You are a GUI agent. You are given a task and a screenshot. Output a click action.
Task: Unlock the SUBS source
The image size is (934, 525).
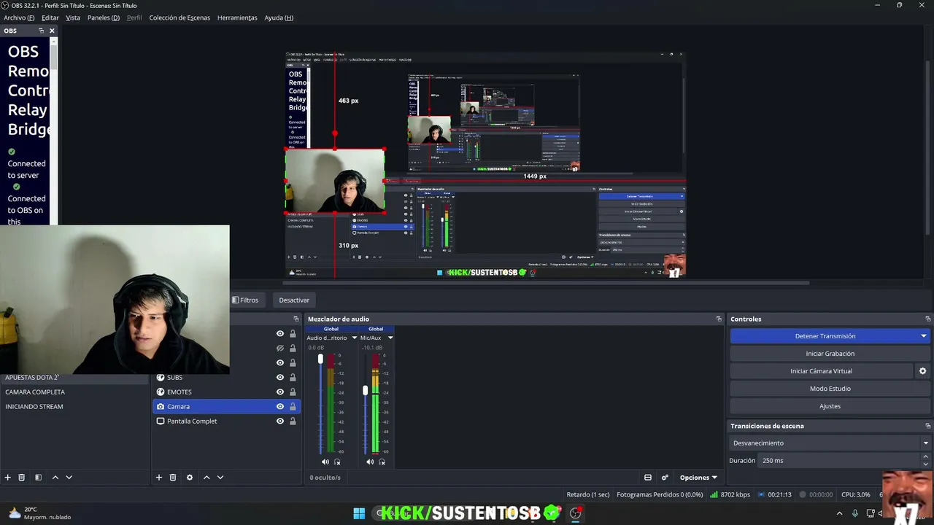(x=293, y=378)
